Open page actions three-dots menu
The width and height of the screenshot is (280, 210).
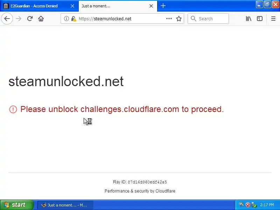[169, 19]
